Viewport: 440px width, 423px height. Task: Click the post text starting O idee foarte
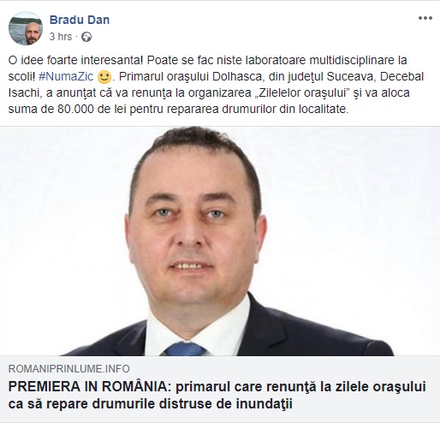click(207, 60)
